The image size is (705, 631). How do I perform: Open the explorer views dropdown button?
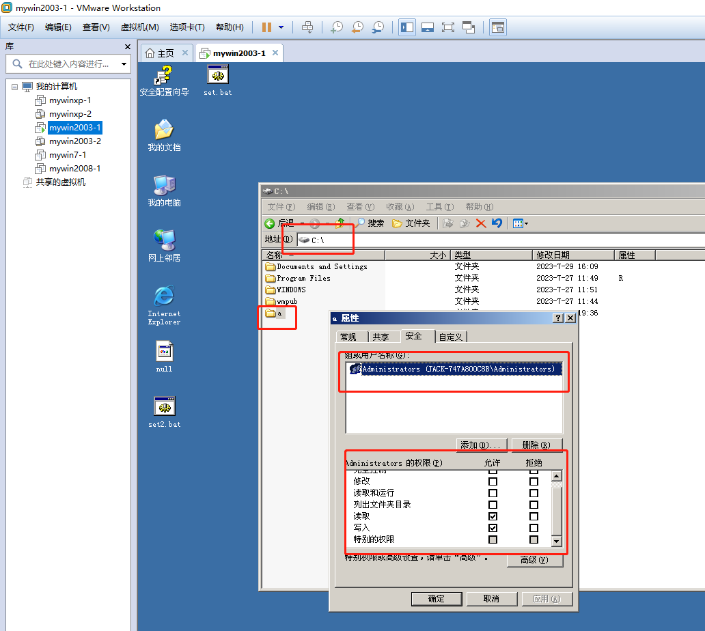(x=520, y=223)
